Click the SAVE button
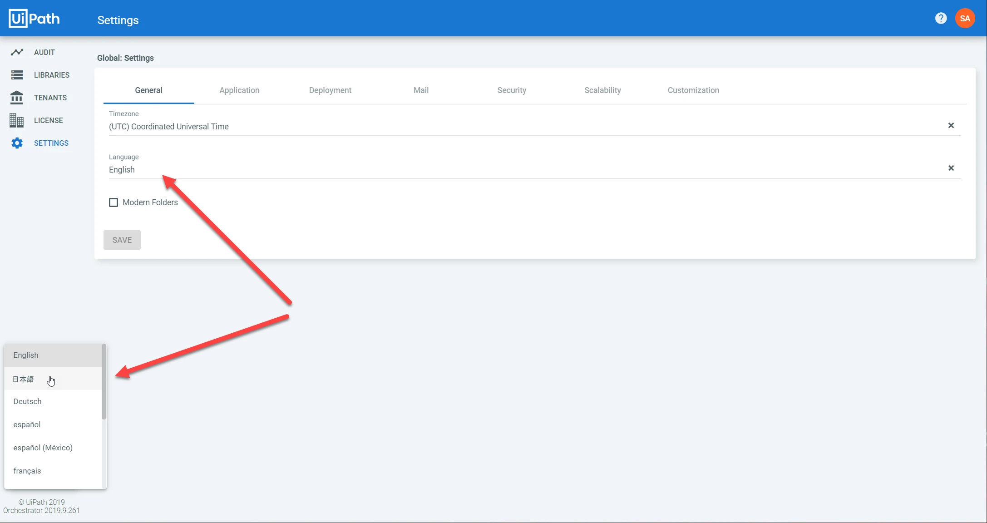Viewport: 987px width, 523px height. pos(122,240)
